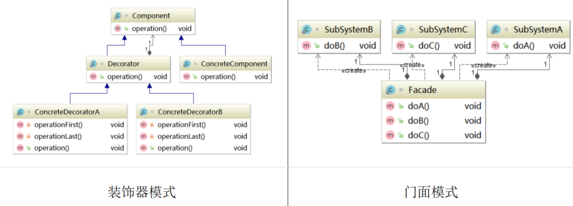Select the SubSystemC class icon
Image resolution: width=573 pixels, height=206 pixels.
pyautogui.click(x=402, y=30)
